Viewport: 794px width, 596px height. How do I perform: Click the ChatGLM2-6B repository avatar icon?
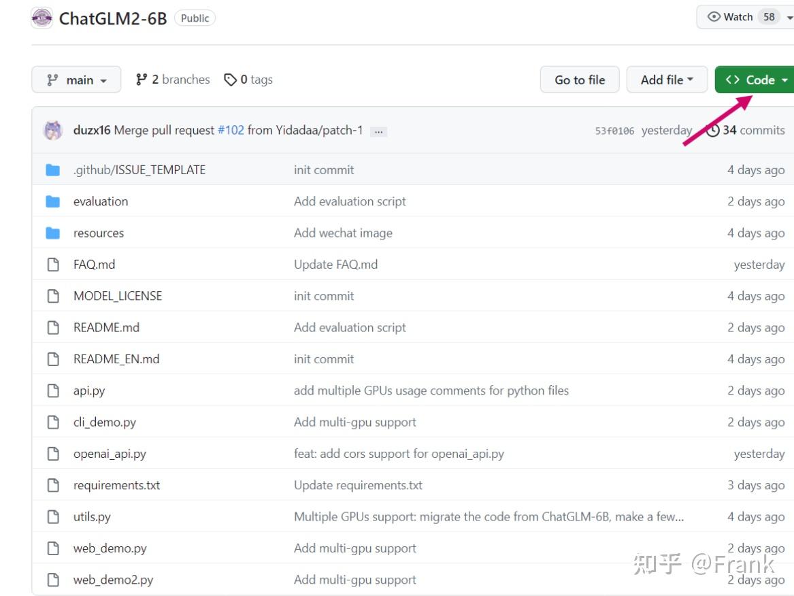click(x=42, y=18)
